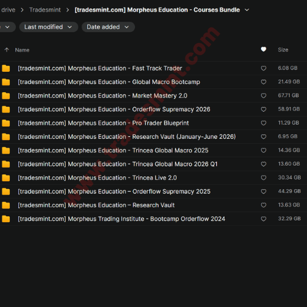Viewport: 307px width, 307px height.
Task: Open the Trincea Live 2.0 folder name
Action: click(98, 178)
